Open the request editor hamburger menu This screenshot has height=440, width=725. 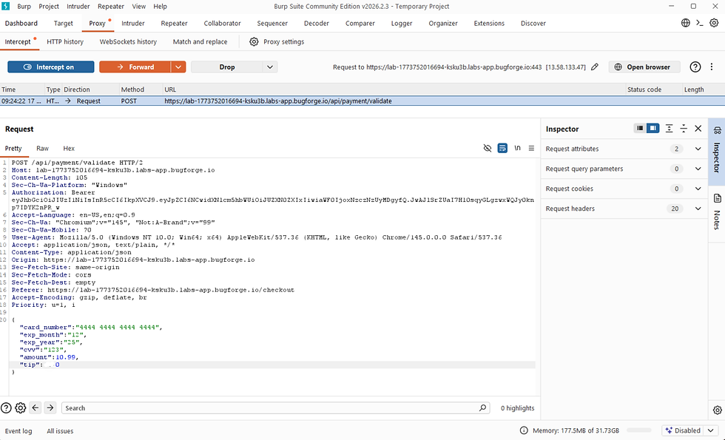532,149
